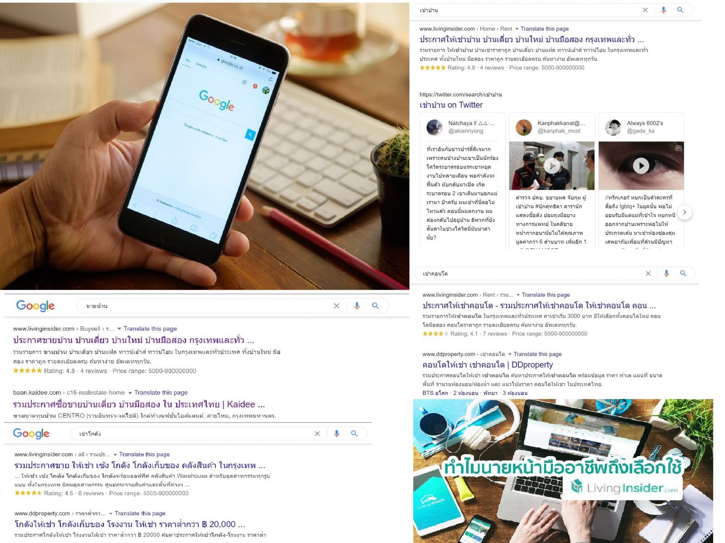
Task: Open the LivingInsider.com banner image
Action: click(563, 471)
